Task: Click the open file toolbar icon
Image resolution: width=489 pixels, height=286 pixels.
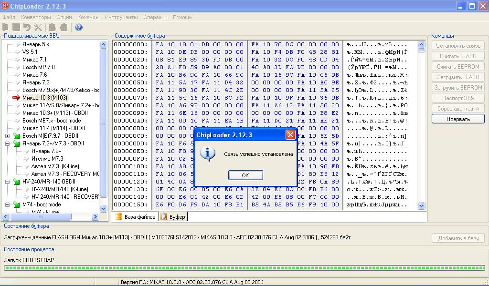Action: click(x=6, y=27)
